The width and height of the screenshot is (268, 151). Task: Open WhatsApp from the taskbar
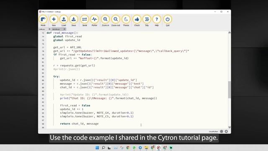134,148
